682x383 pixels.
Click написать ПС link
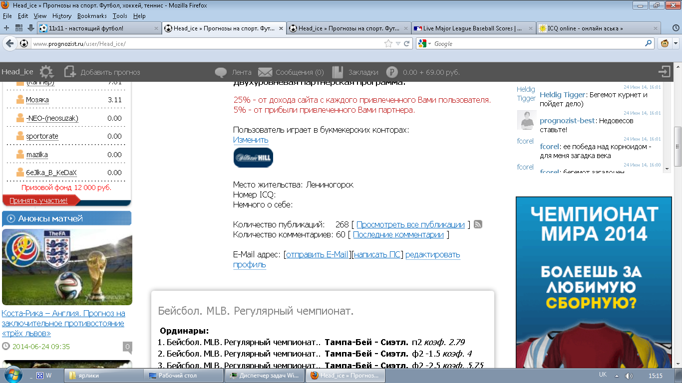click(x=377, y=255)
